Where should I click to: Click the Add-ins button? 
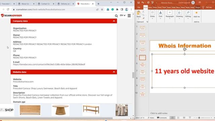pos(197,14)
